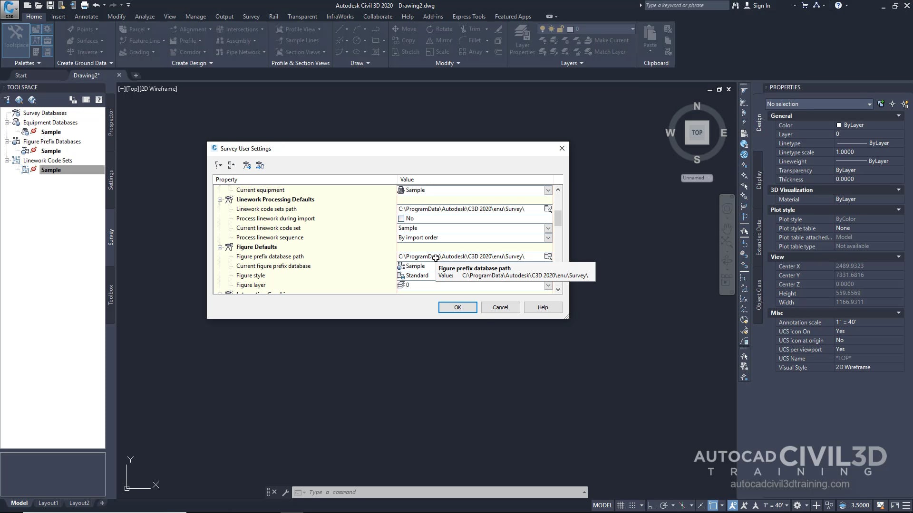Screen dimensions: 913x513
Task: Toggle grid display in the status bar
Action: point(621,505)
